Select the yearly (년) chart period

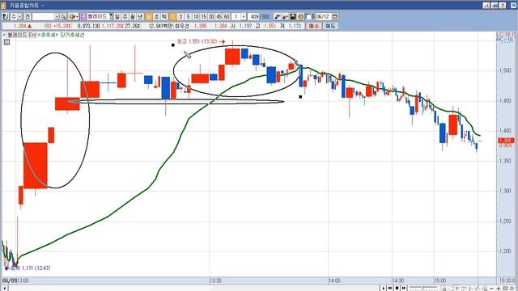[x=140, y=16]
